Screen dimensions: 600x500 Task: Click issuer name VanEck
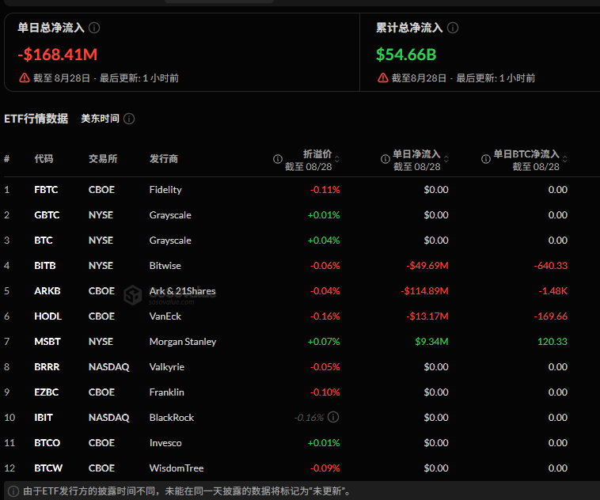pyautogui.click(x=165, y=316)
